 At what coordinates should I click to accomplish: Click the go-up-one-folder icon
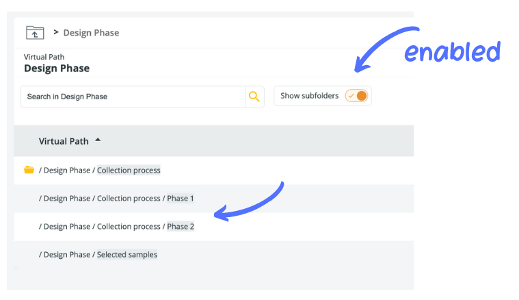click(34, 32)
